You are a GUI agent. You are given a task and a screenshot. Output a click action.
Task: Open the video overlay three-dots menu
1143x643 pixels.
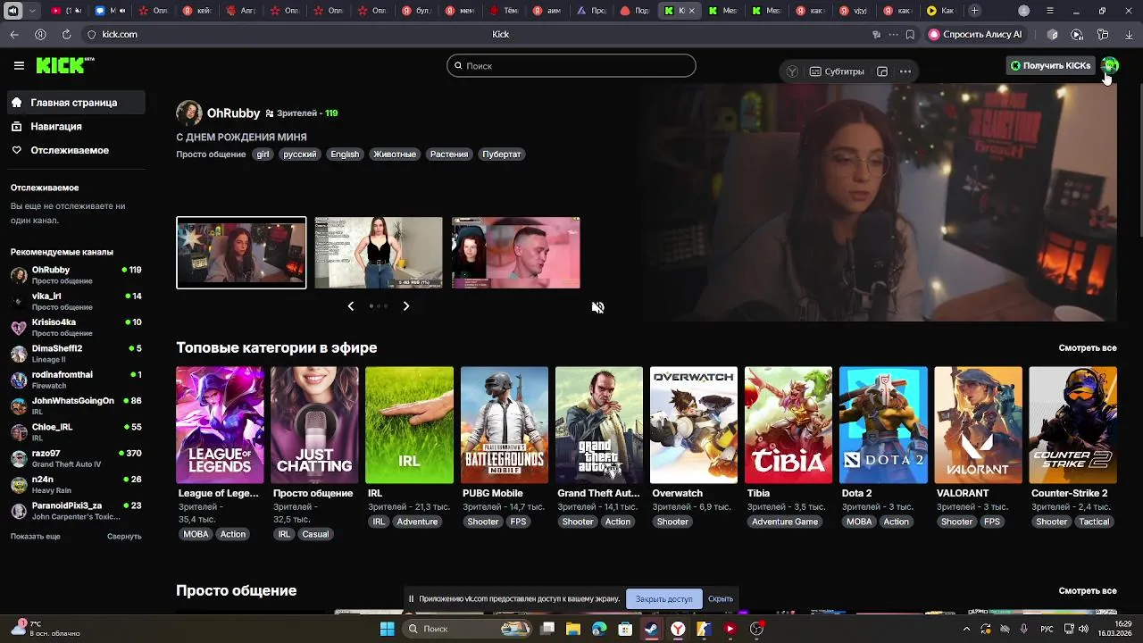(905, 71)
